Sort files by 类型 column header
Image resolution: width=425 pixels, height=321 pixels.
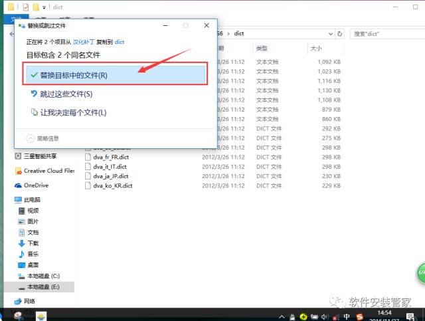(x=262, y=49)
